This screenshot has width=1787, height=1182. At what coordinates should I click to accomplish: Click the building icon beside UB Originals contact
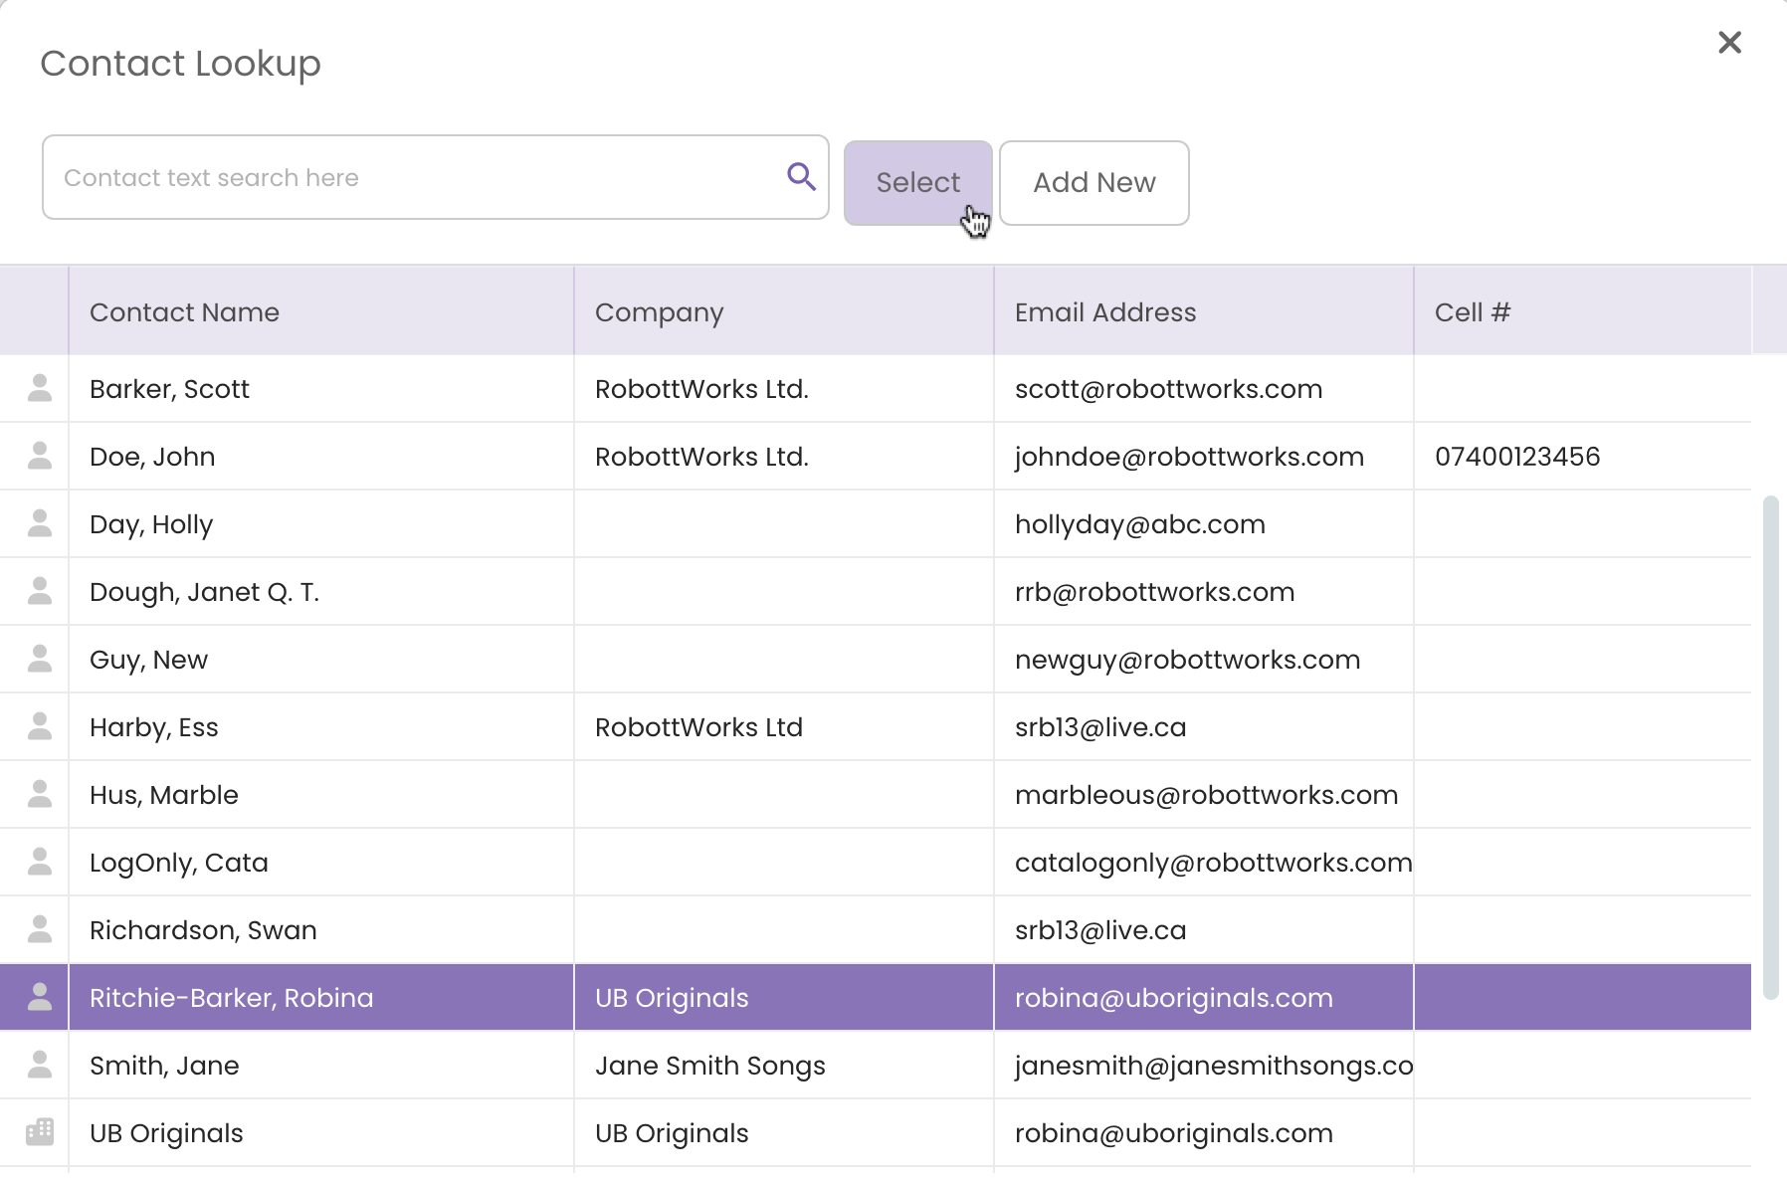(x=40, y=1132)
